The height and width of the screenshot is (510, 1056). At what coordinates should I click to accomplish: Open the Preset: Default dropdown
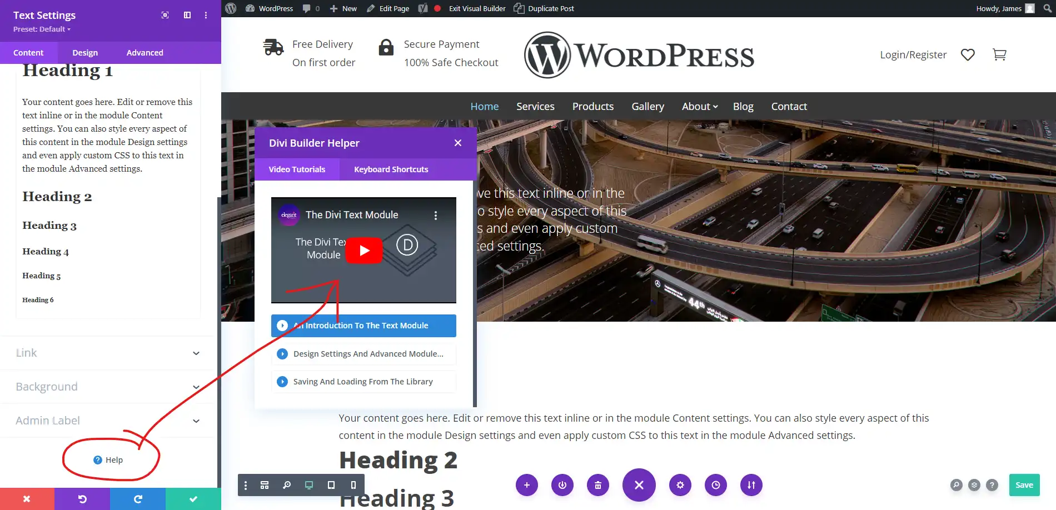(x=42, y=29)
